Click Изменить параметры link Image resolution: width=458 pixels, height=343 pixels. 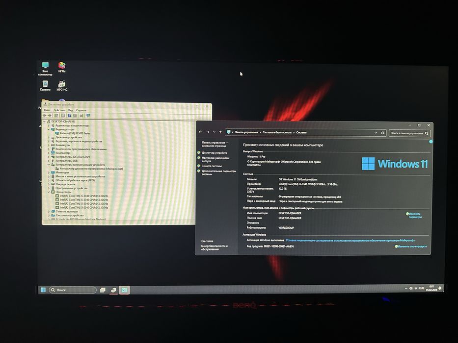pos(415,215)
